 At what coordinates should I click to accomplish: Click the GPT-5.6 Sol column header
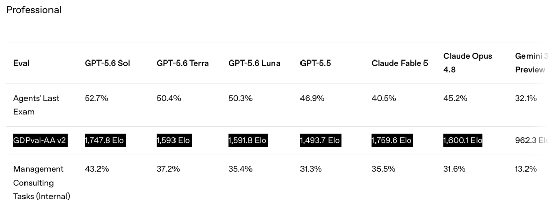pyautogui.click(x=107, y=63)
